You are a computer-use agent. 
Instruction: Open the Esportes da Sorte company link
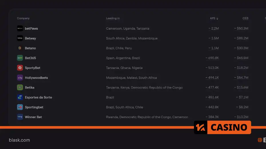coord(38,97)
